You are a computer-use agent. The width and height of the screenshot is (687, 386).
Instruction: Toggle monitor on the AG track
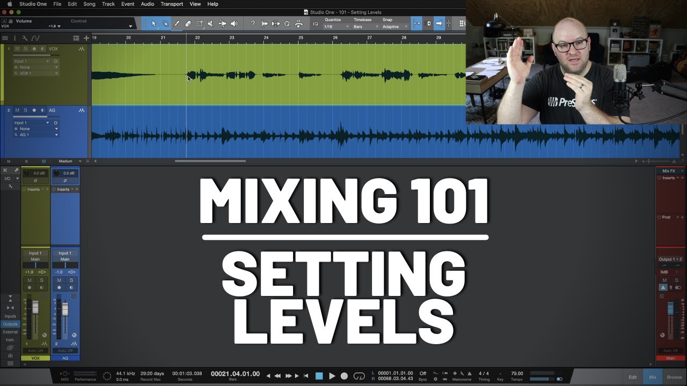click(42, 110)
